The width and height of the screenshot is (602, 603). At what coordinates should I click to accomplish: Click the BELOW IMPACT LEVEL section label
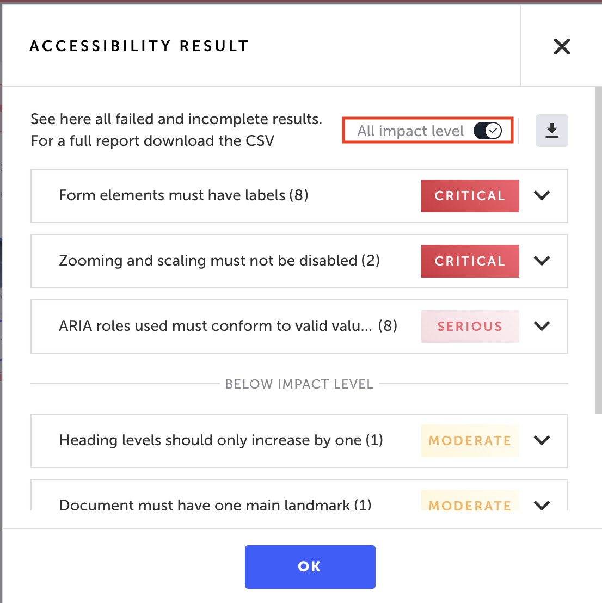299,384
